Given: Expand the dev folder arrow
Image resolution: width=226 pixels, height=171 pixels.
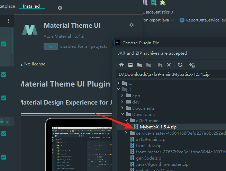Looking at the screenshot, I should [122, 102].
